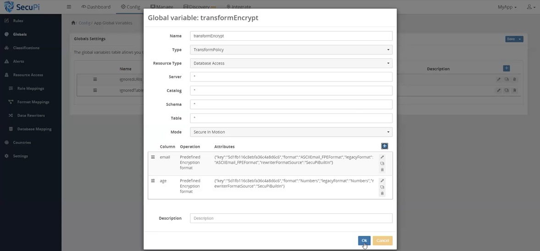540x251 pixels.
Task: Open Alerts in the sidebar
Action: [19, 61]
